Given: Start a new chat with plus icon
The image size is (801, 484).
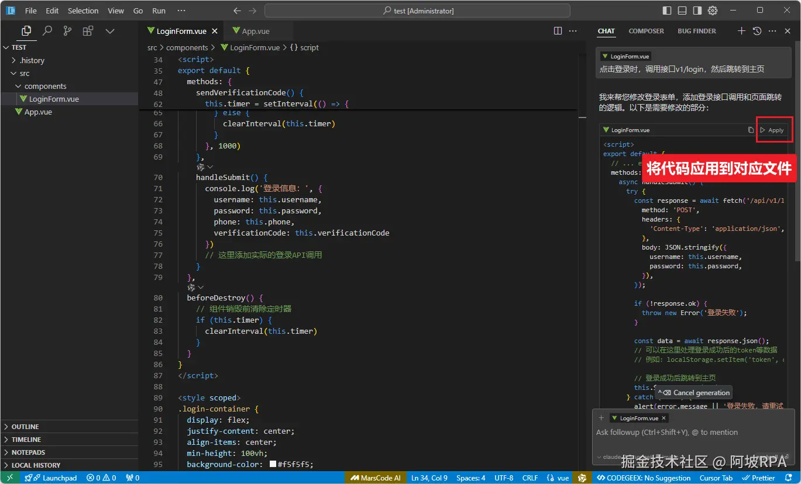Looking at the screenshot, I should pyautogui.click(x=741, y=31).
